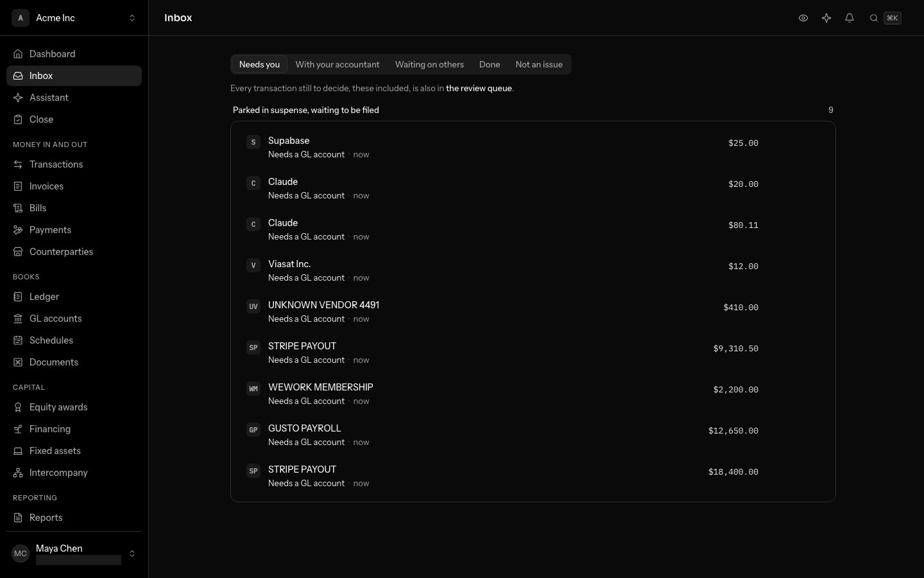Open Transactions via its arrows icon
Screen dimensions: 924x578
[x=18, y=164]
